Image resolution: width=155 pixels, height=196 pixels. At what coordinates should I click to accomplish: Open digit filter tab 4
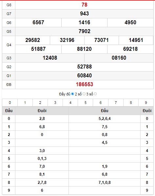[x=70, y=103]
